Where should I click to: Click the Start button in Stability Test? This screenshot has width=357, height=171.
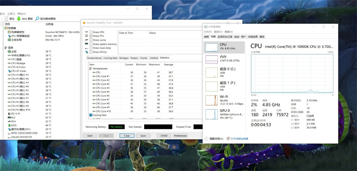point(90,135)
